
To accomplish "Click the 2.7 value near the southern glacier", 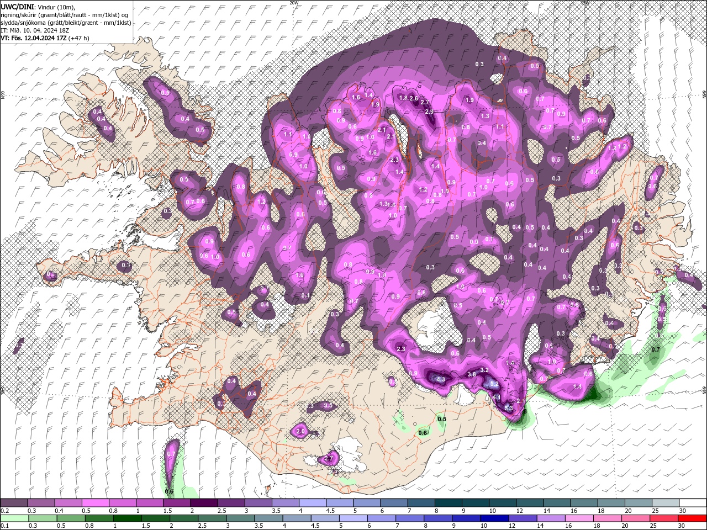I will pos(329,458).
